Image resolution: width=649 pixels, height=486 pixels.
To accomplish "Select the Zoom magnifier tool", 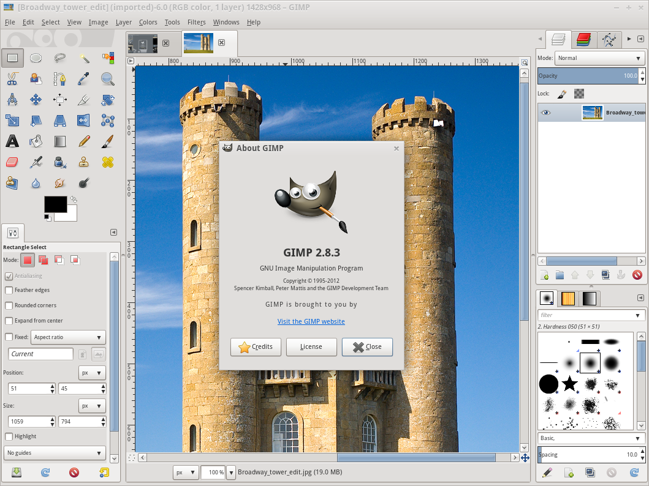I will 108,78.
